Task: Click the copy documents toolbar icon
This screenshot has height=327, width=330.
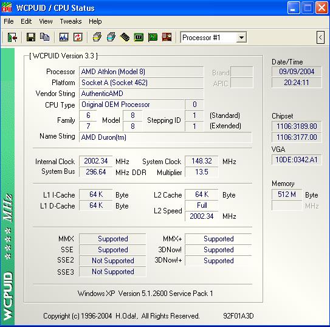Action: [x=44, y=37]
